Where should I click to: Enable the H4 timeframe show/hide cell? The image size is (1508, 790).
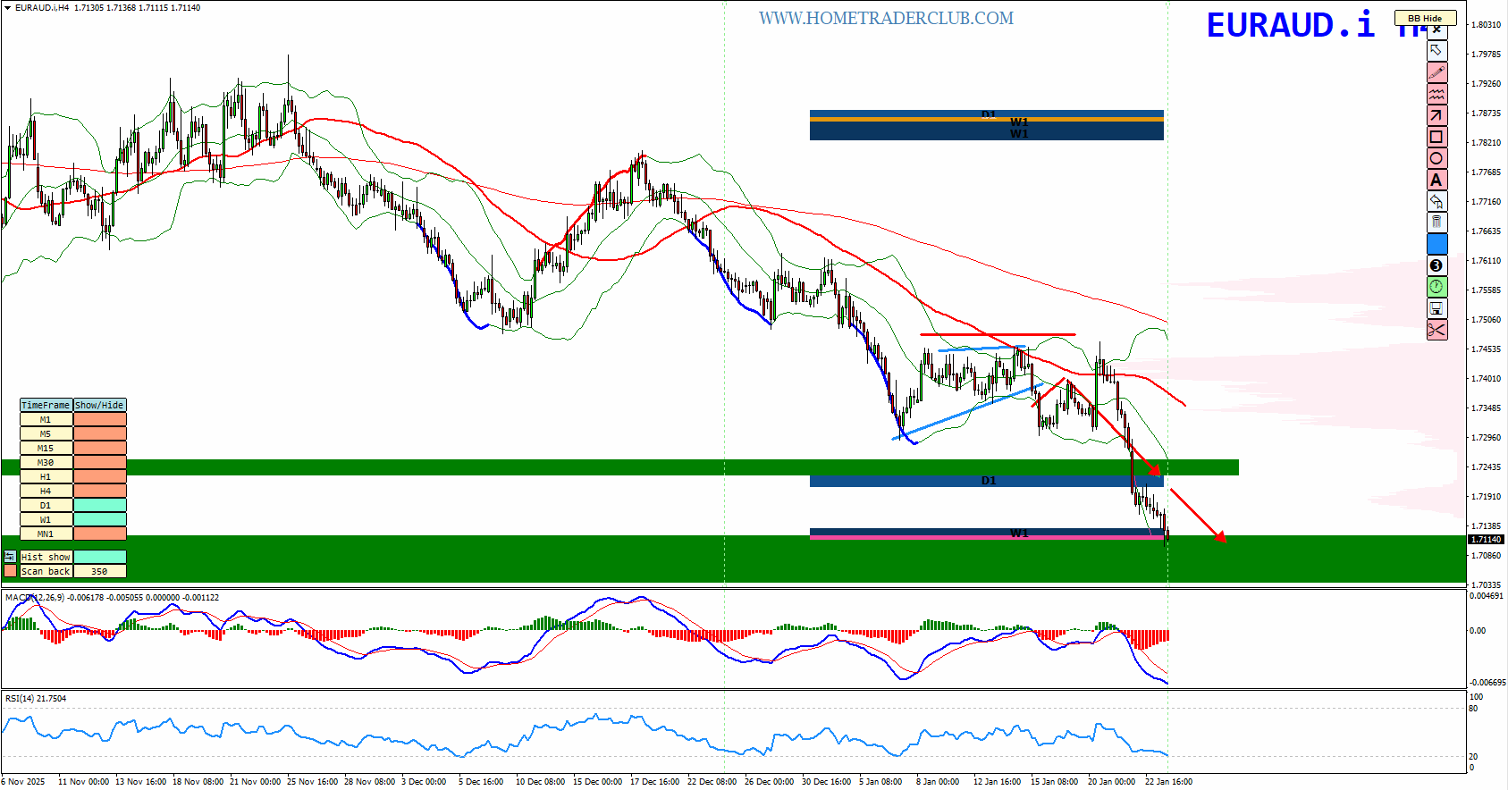tap(99, 492)
